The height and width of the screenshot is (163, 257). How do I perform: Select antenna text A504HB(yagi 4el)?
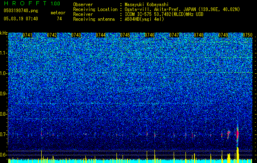144,19
